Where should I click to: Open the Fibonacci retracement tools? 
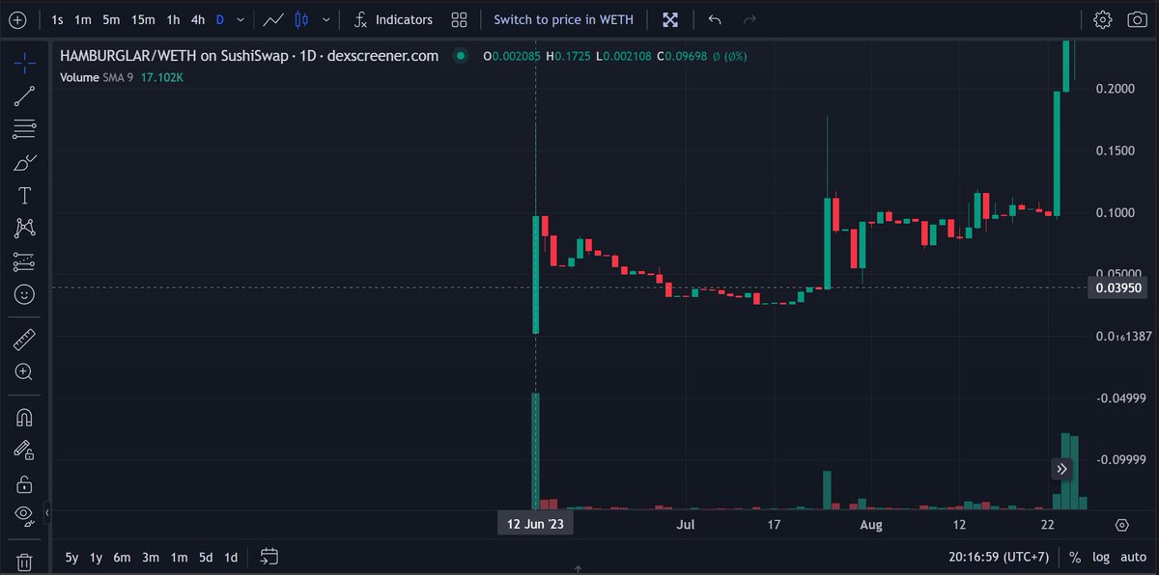tap(25, 129)
